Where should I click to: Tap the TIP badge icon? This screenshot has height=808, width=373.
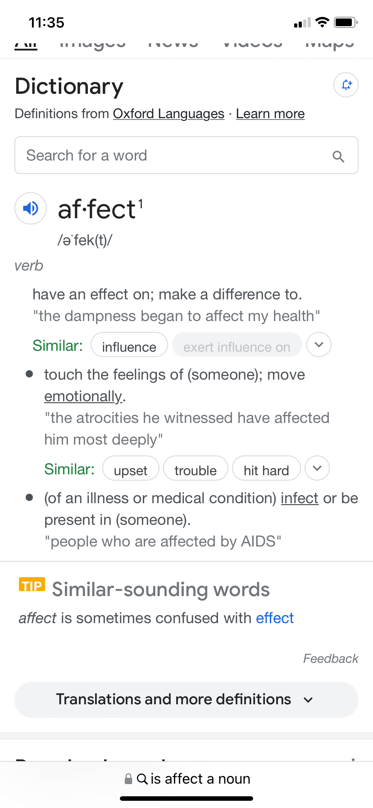tap(32, 585)
